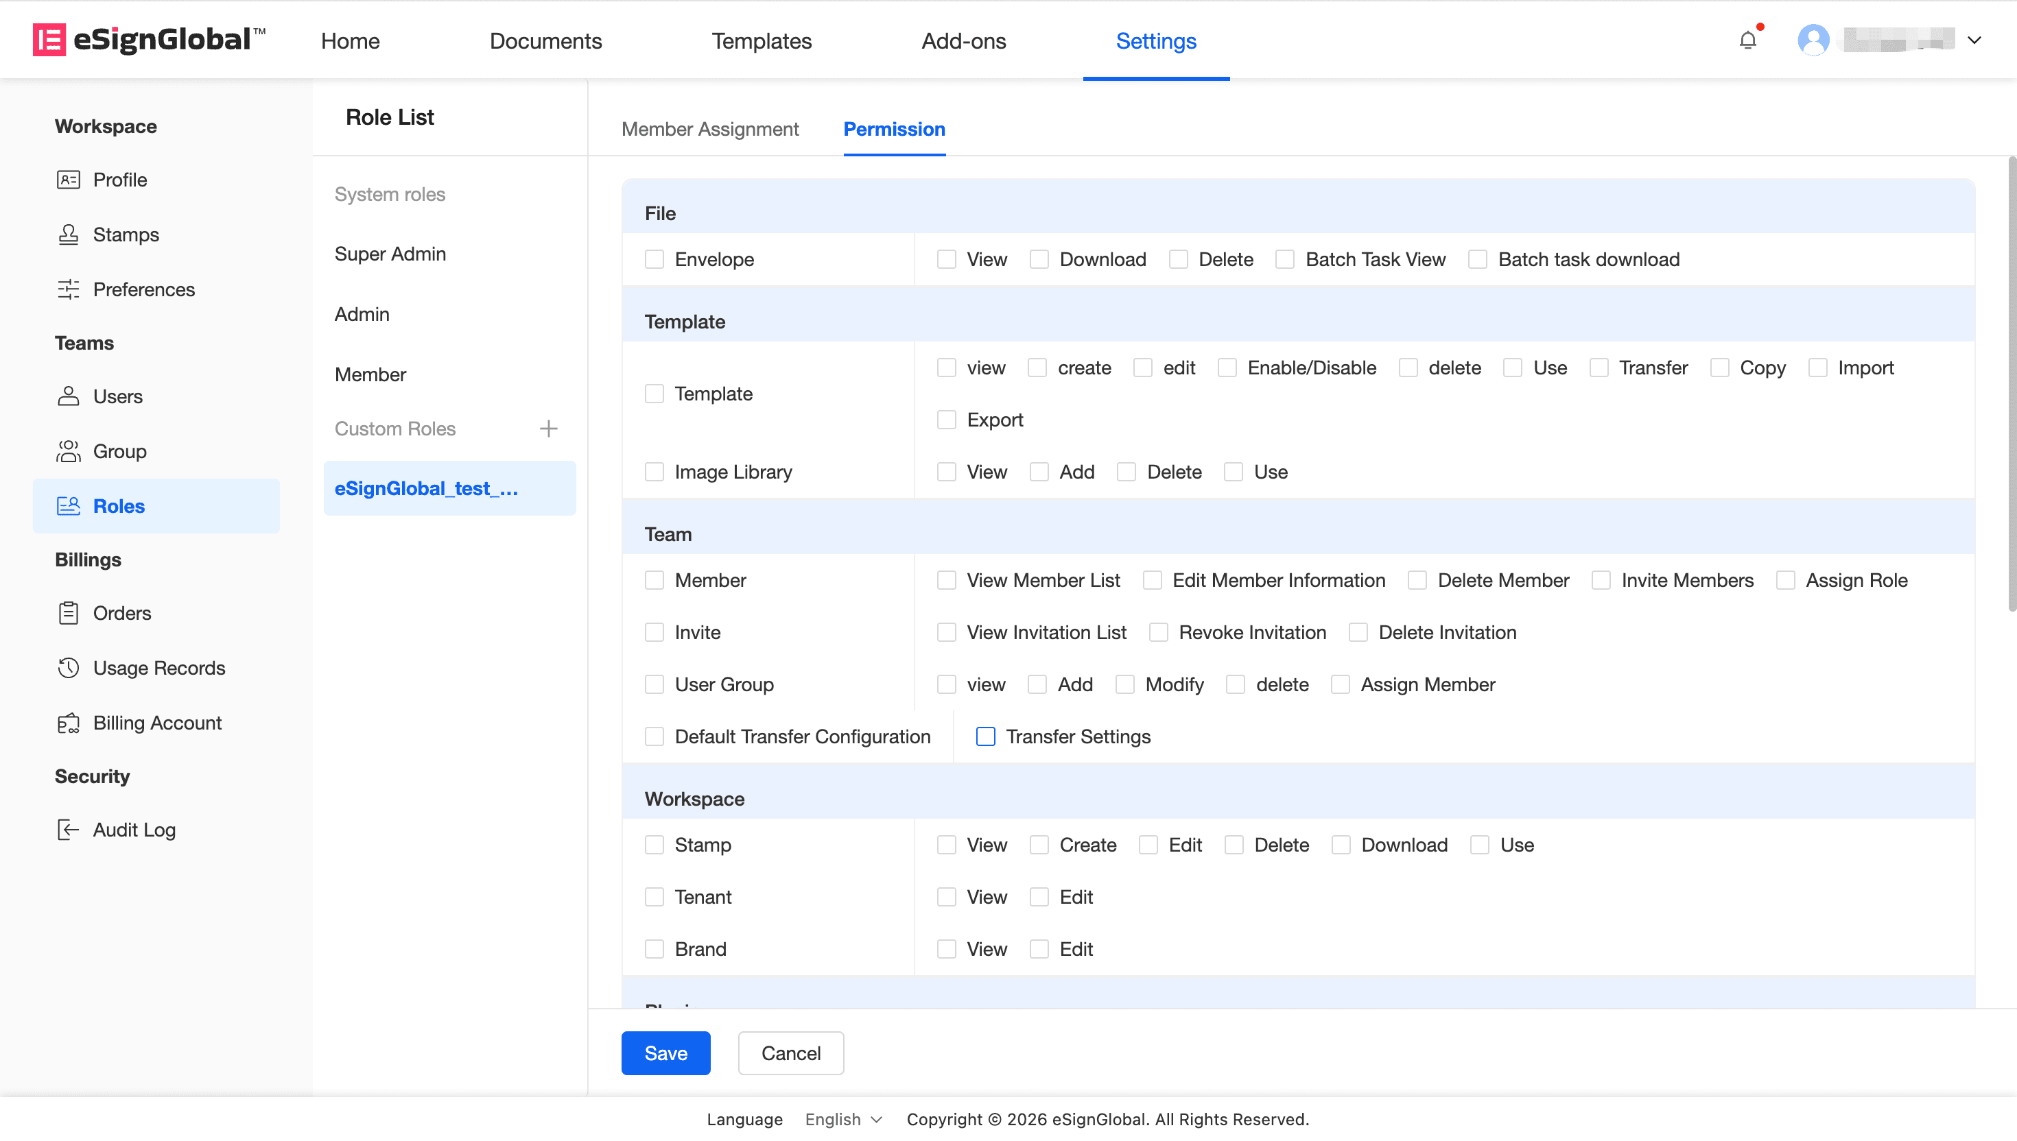The image size is (2017, 1141).
Task: Enable the Transfer Settings checkbox
Action: click(985, 736)
